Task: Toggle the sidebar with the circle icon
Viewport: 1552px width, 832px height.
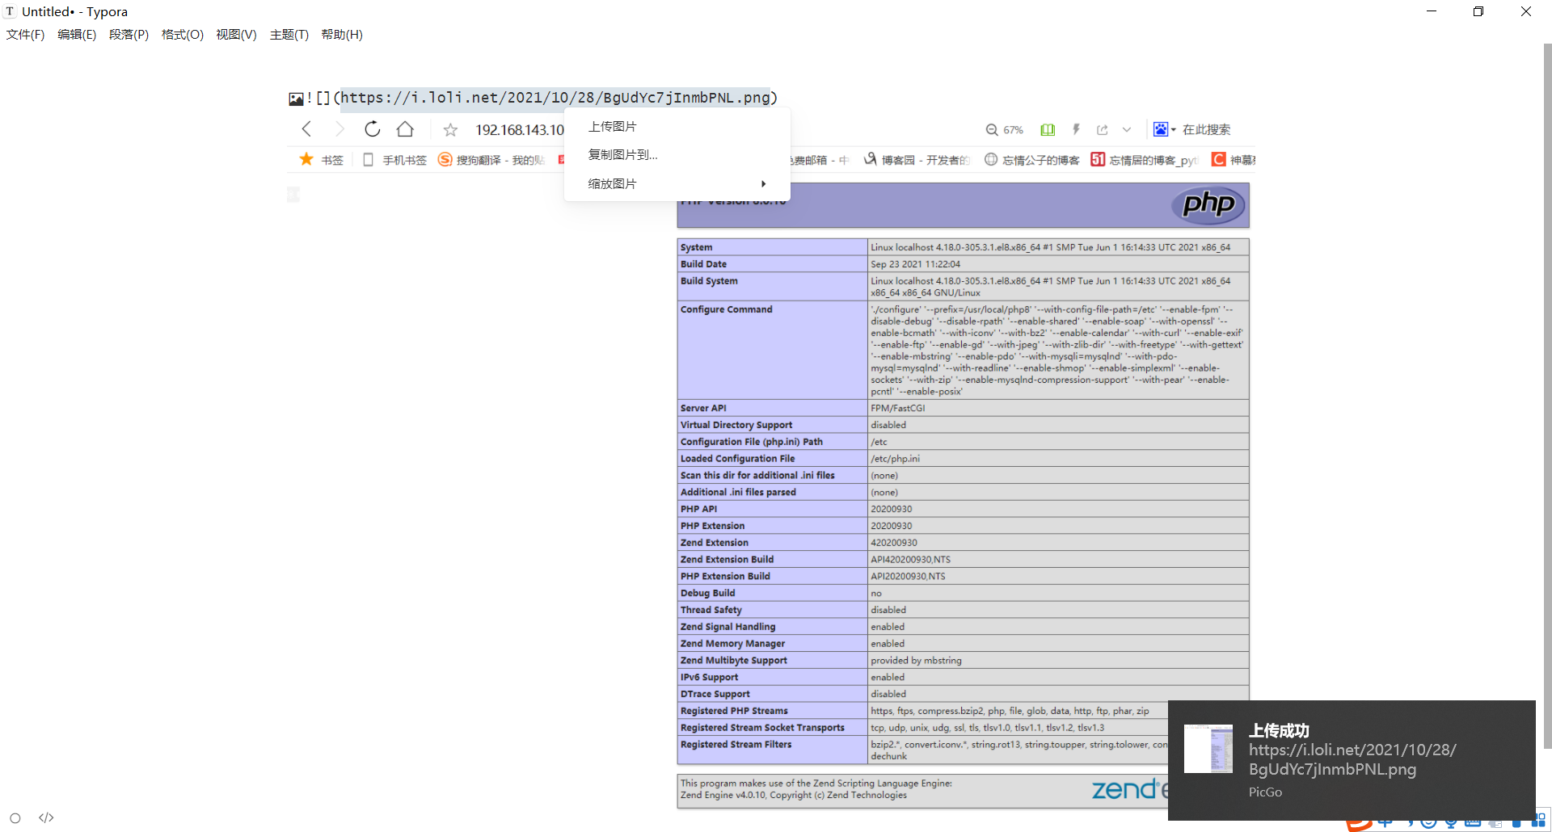Action: [x=15, y=817]
